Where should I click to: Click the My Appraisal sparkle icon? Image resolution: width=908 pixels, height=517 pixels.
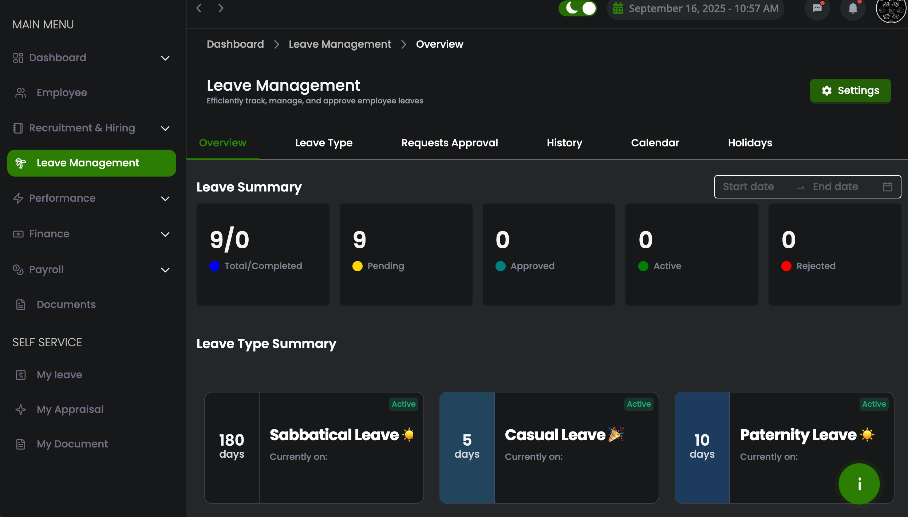[x=21, y=410]
